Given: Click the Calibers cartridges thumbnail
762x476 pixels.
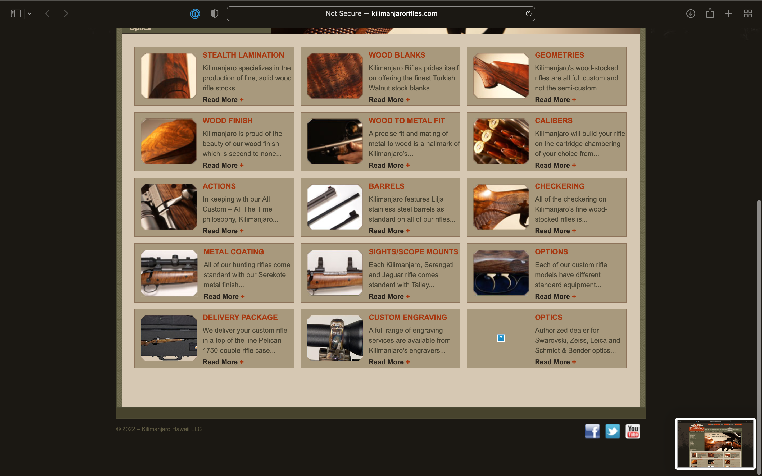Looking at the screenshot, I should 501,141.
